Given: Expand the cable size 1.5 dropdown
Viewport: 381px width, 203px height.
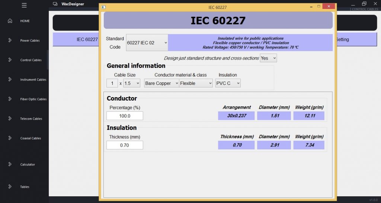Looking at the screenshot, I should tap(132, 83).
